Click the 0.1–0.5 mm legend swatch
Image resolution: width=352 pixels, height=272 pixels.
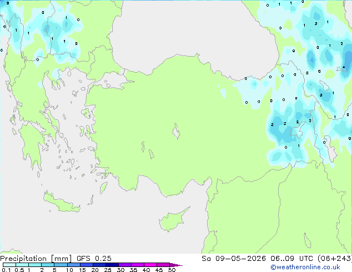click(x=9, y=265)
